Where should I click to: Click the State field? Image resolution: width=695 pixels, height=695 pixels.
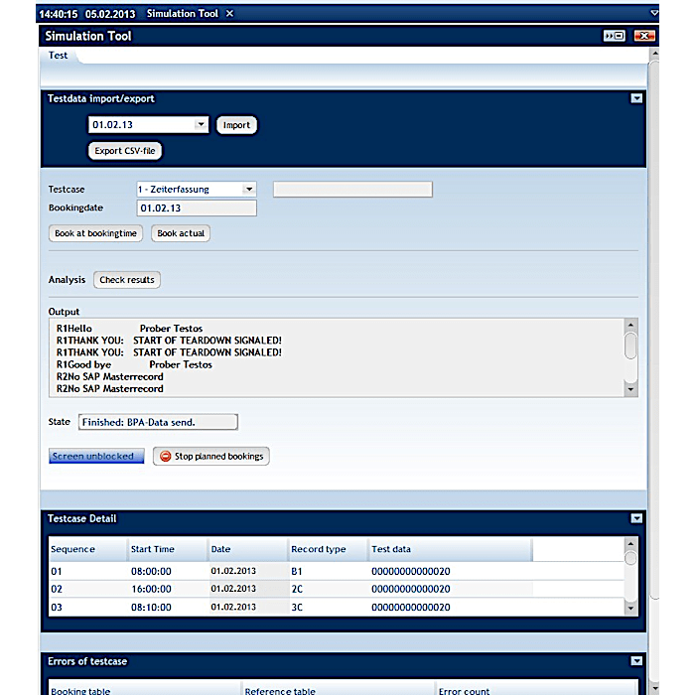coord(158,422)
